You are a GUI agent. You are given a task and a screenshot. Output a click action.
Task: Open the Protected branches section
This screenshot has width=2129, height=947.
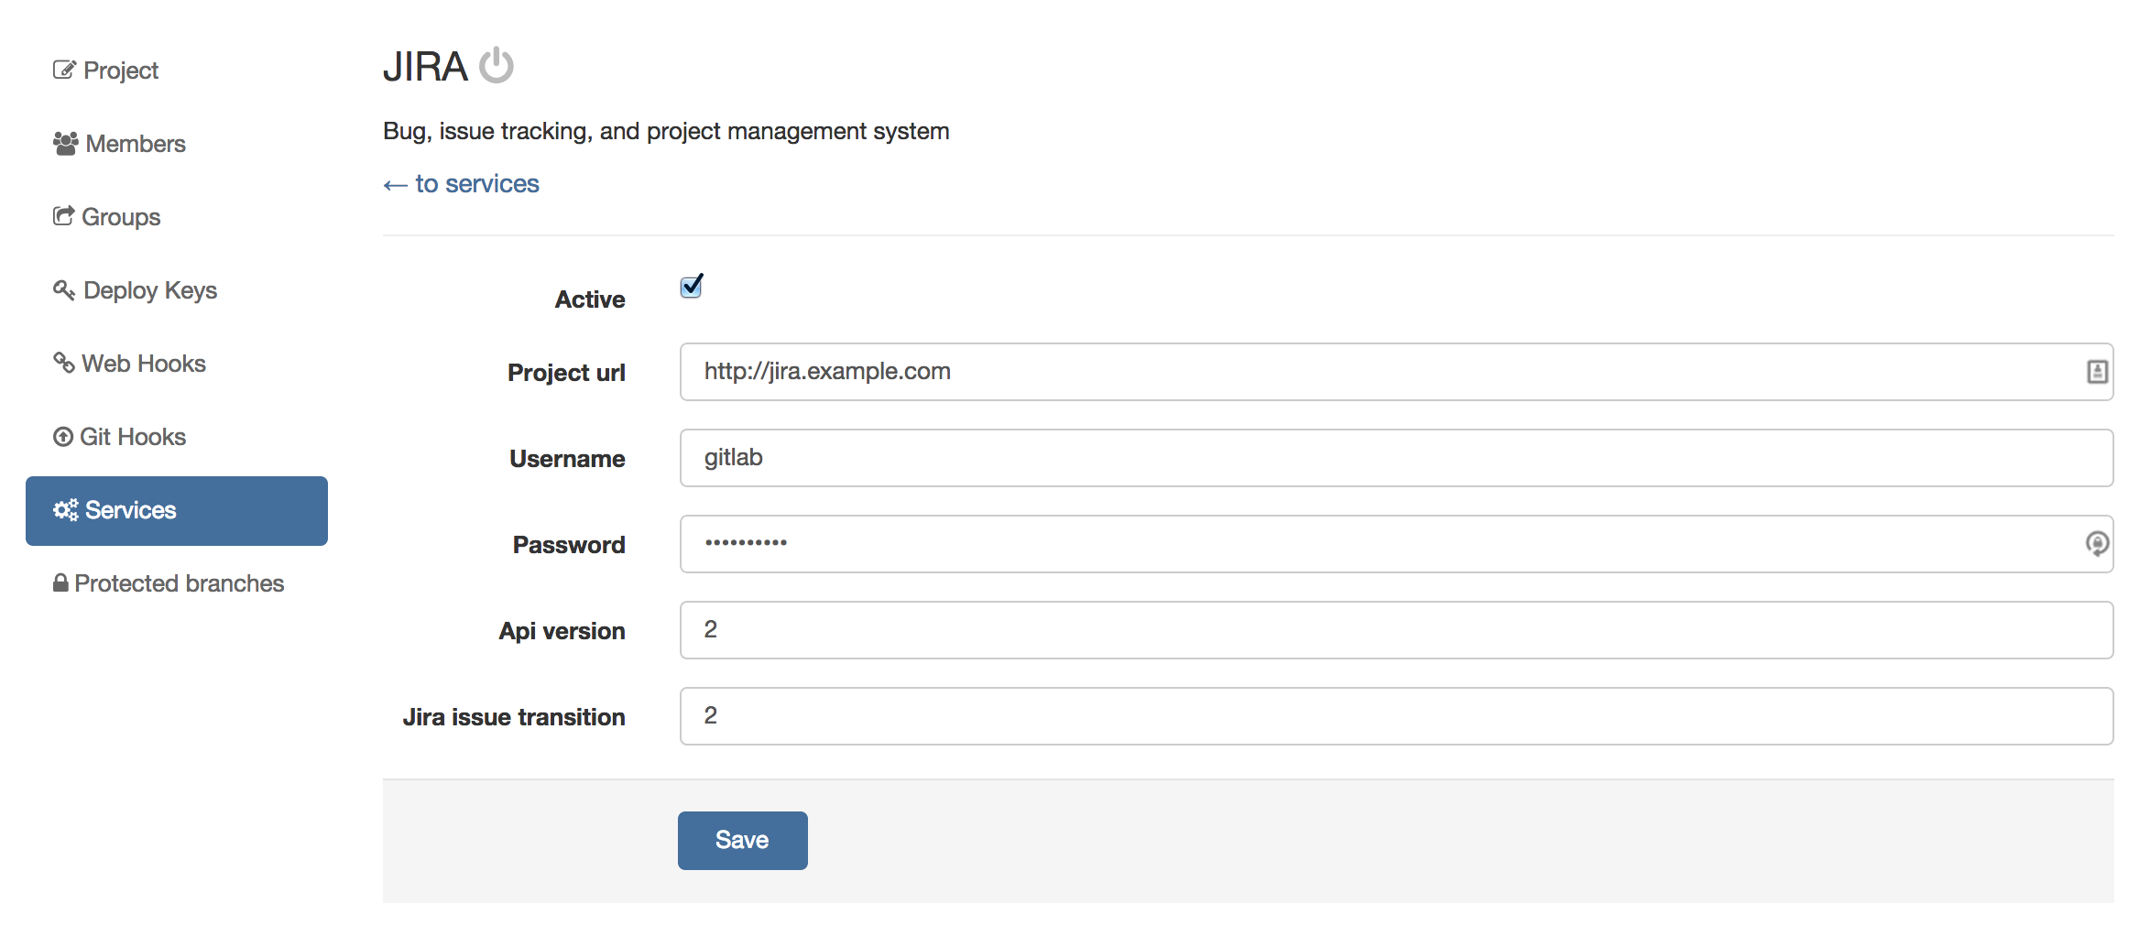180,582
